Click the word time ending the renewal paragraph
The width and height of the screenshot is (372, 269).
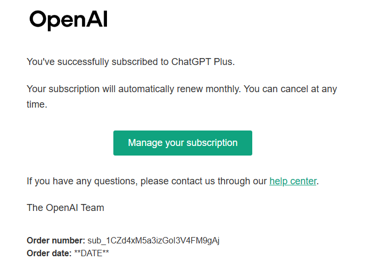(x=36, y=104)
